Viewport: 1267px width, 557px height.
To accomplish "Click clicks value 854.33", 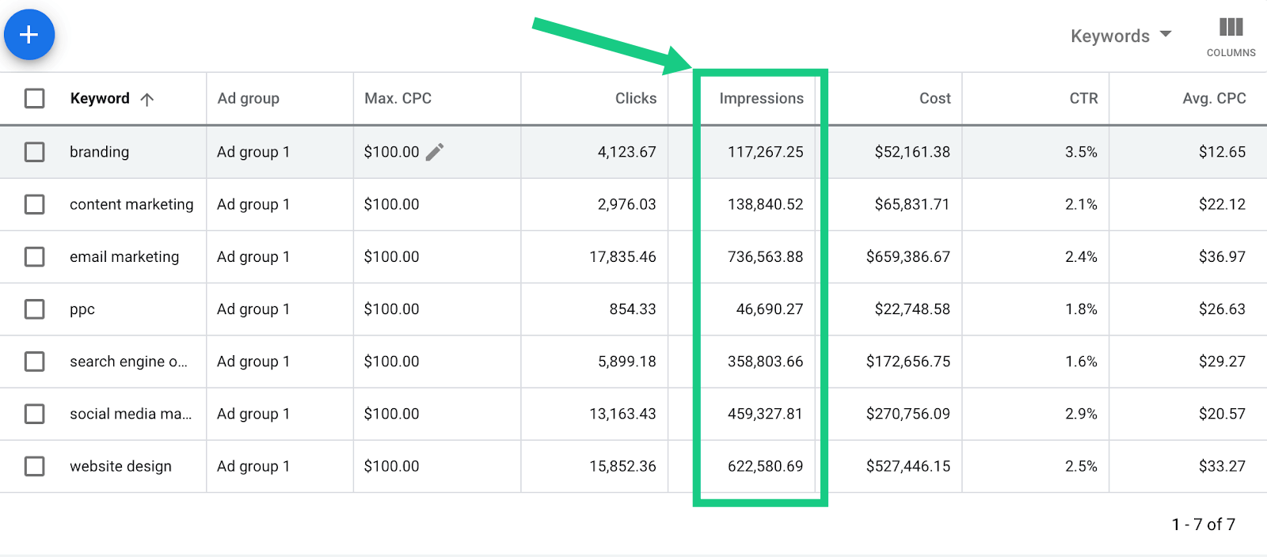I will click(633, 309).
